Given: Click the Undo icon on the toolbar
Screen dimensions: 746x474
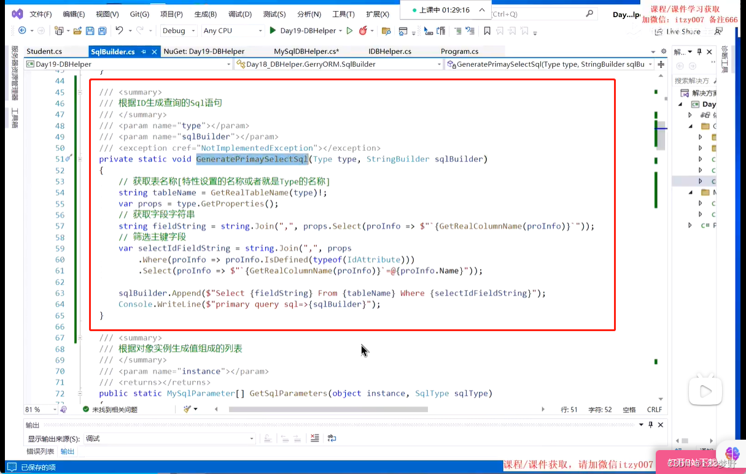Looking at the screenshot, I should pyautogui.click(x=119, y=32).
